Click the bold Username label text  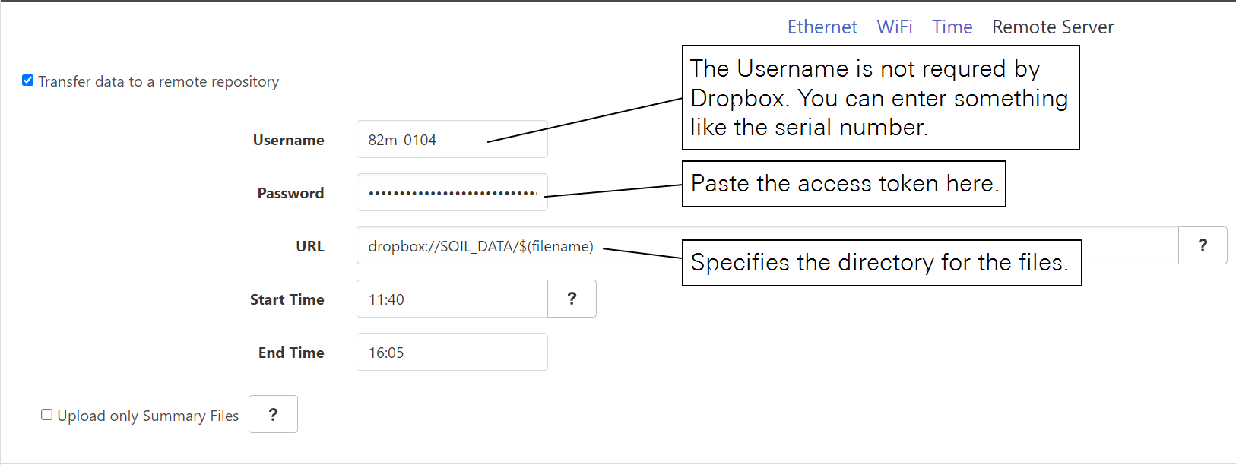point(288,140)
